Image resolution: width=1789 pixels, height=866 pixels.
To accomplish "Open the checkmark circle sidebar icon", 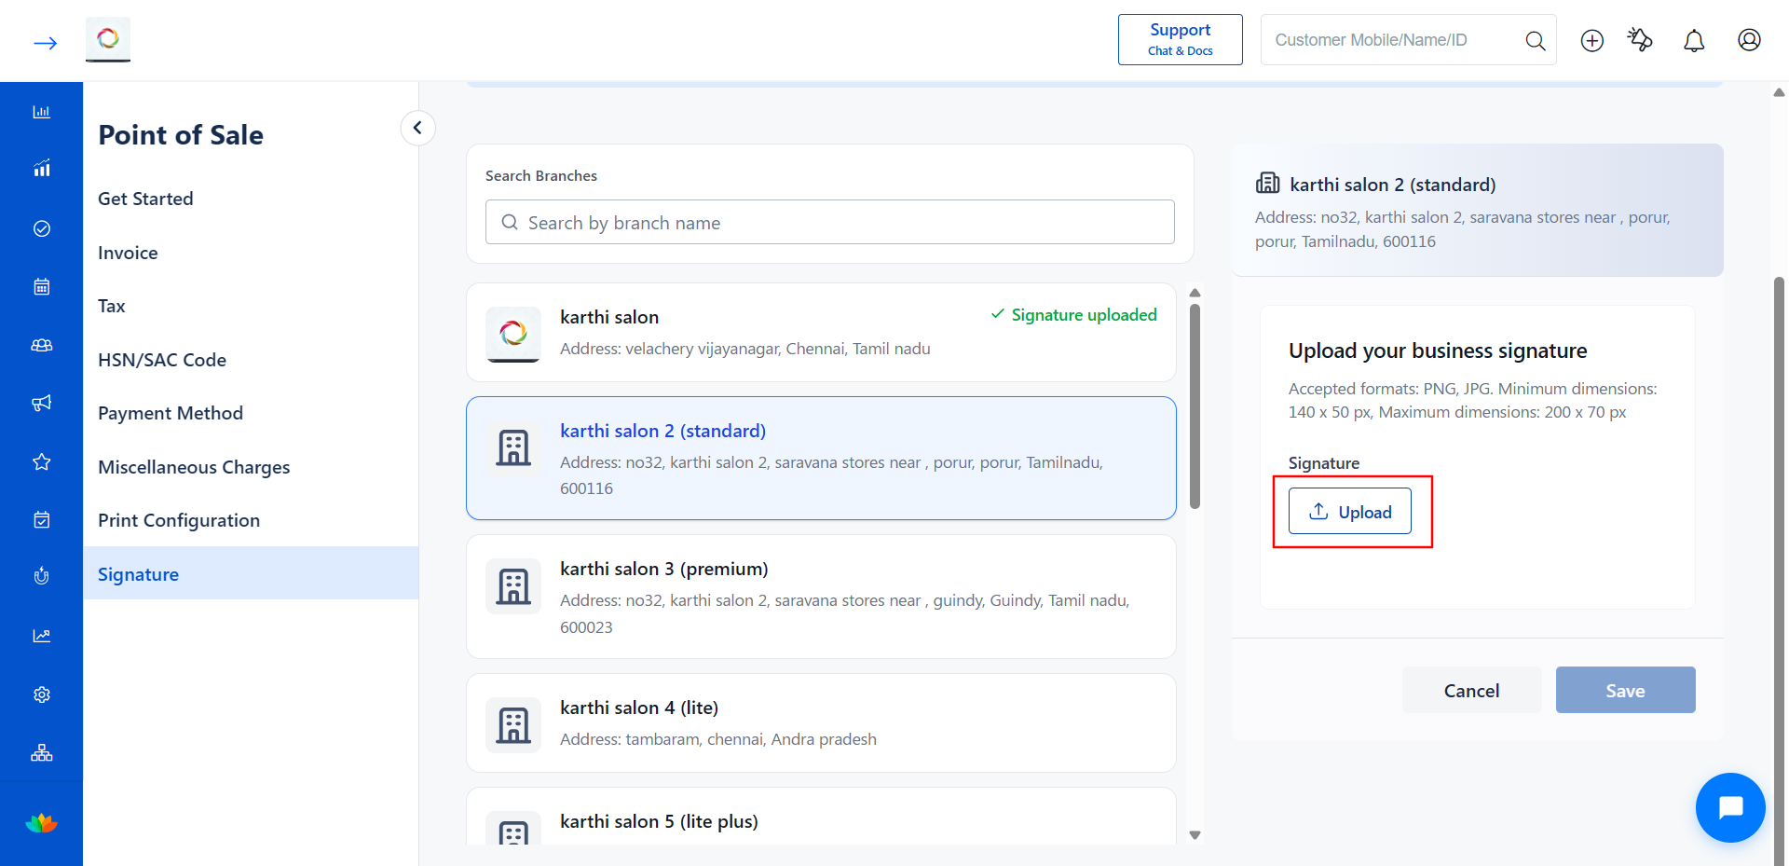I will (x=42, y=228).
